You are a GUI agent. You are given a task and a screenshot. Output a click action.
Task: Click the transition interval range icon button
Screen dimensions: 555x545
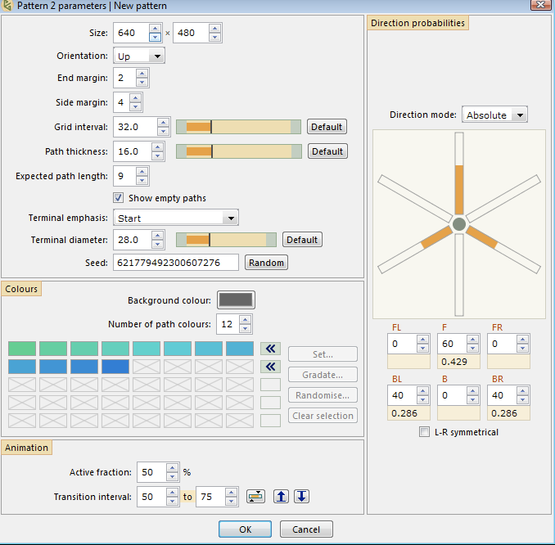[x=255, y=497]
